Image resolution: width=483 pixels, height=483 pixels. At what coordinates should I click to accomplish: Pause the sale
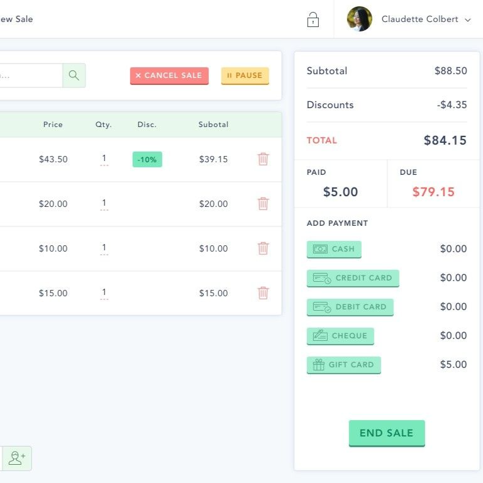245,75
